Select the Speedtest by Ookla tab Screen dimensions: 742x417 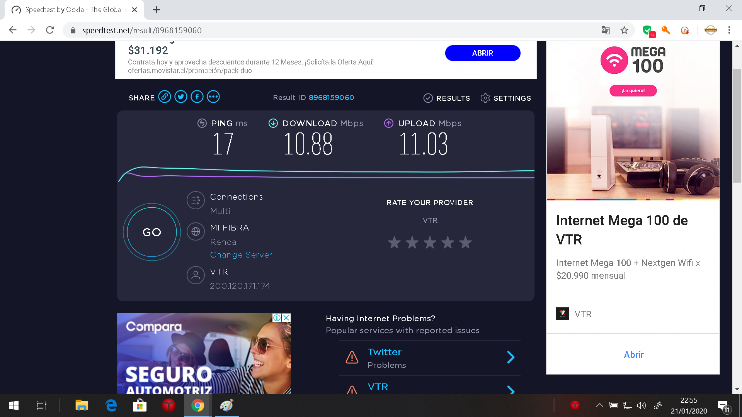(74, 10)
